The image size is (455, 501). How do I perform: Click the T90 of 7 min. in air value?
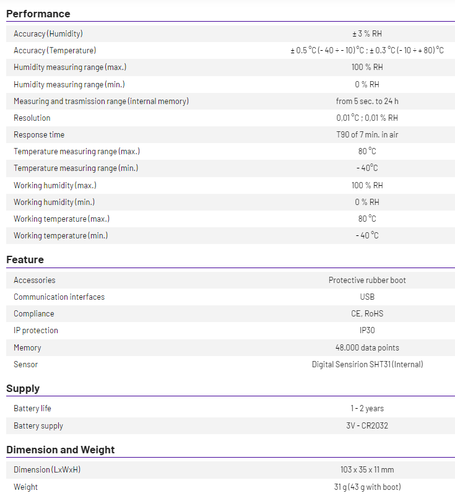click(x=367, y=135)
